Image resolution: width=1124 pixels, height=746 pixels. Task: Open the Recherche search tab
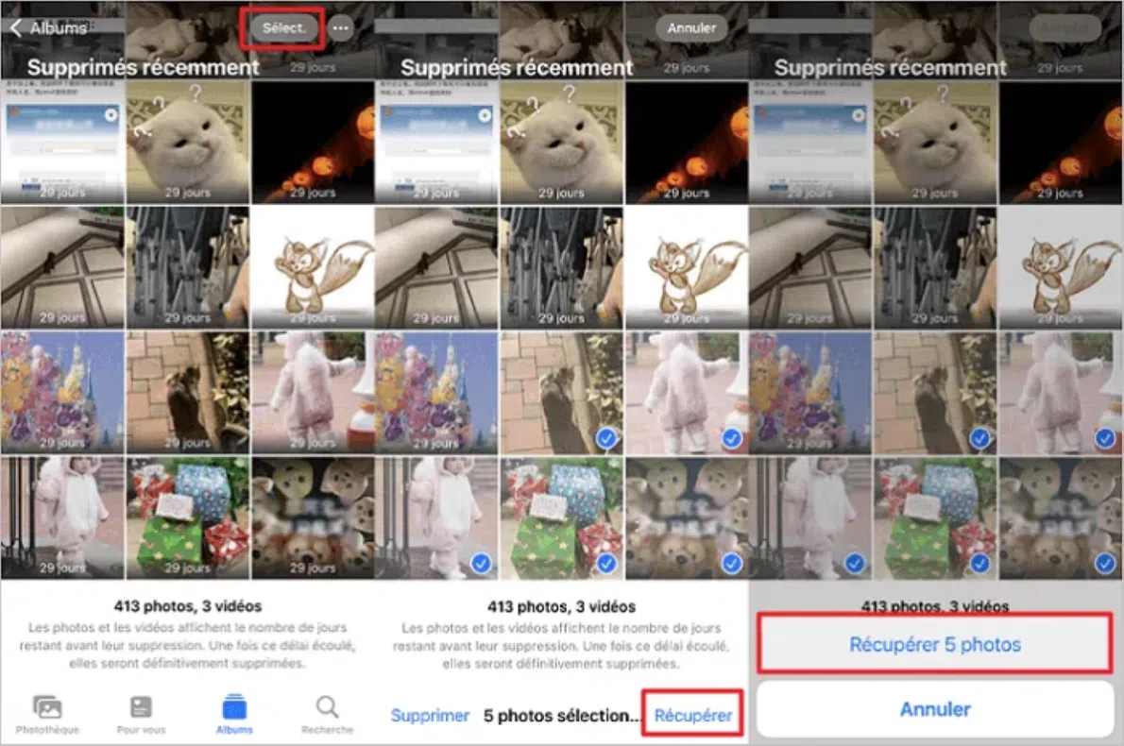click(328, 715)
